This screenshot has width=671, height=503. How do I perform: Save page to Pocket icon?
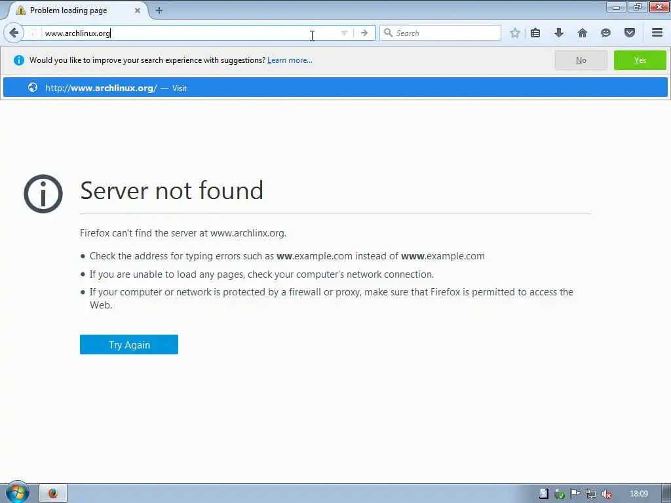pyautogui.click(x=630, y=33)
